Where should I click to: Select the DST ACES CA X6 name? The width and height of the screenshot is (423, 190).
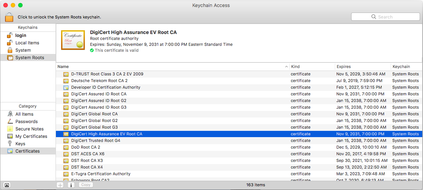pyautogui.click(x=88, y=154)
